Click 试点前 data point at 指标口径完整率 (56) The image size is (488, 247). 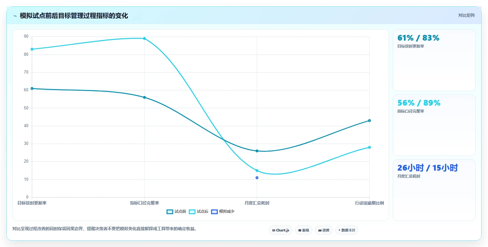pos(144,97)
